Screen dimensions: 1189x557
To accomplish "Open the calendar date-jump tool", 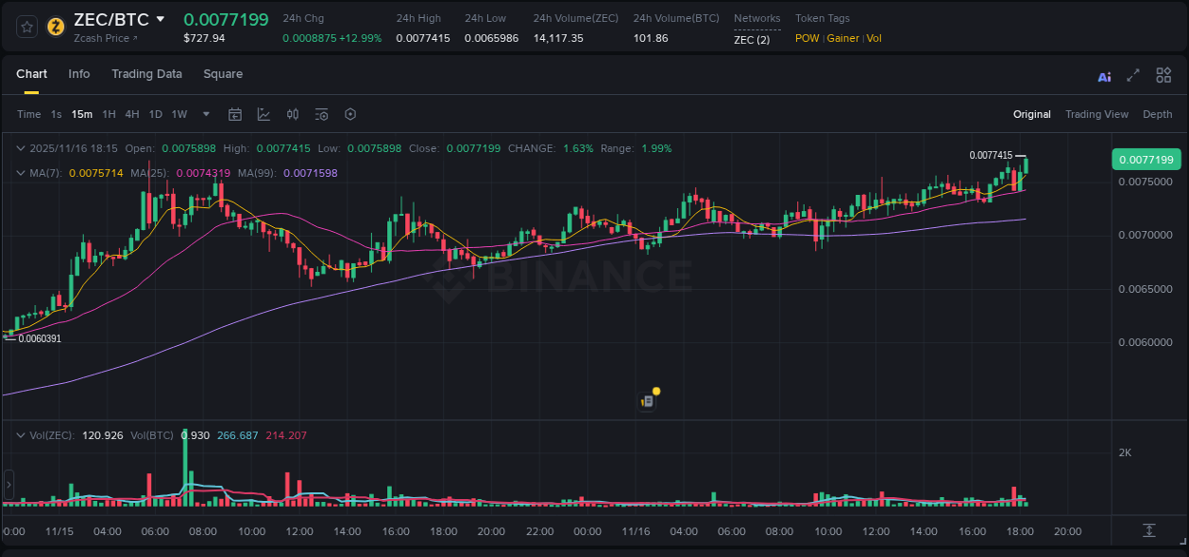I will coord(235,114).
